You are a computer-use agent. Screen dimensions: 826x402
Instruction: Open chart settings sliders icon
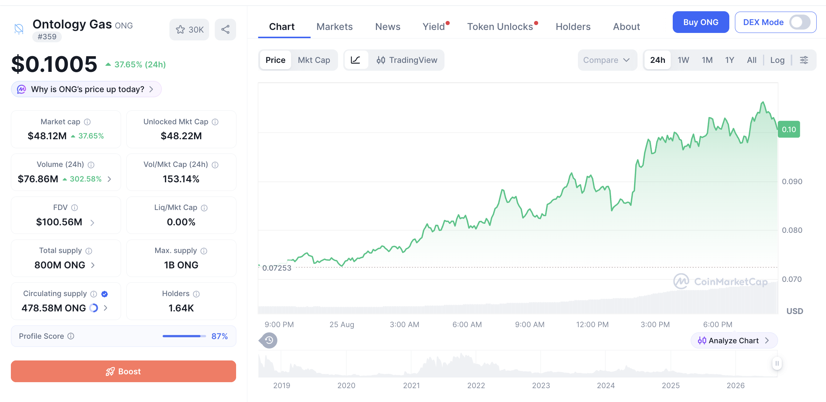click(x=804, y=60)
